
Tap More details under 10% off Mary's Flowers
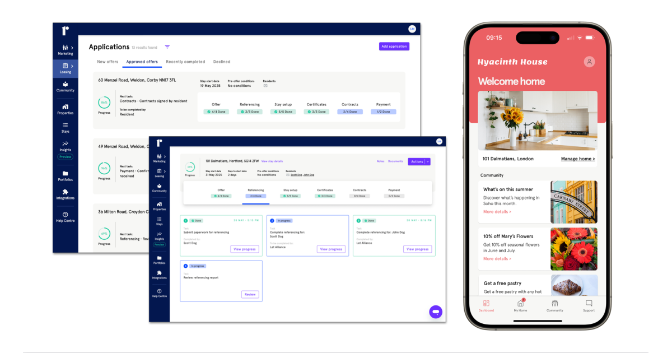click(497, 259)
